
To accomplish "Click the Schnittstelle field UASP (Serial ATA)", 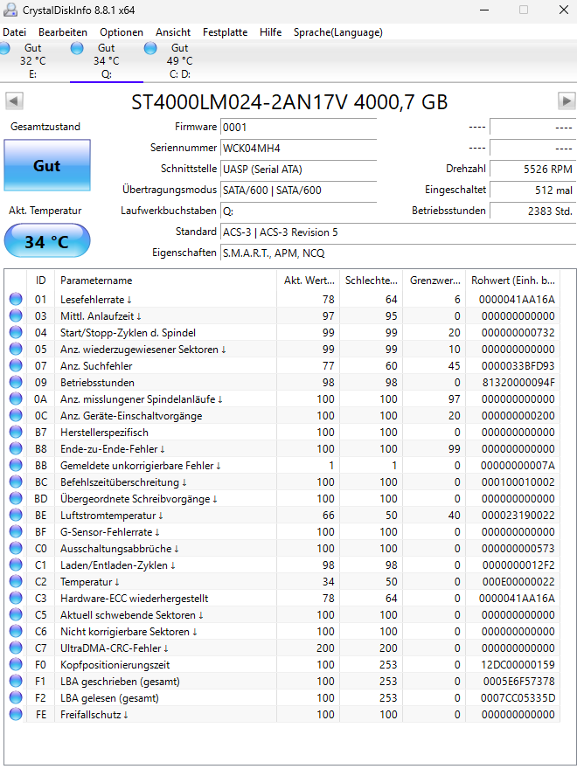I will click(298, 170).
